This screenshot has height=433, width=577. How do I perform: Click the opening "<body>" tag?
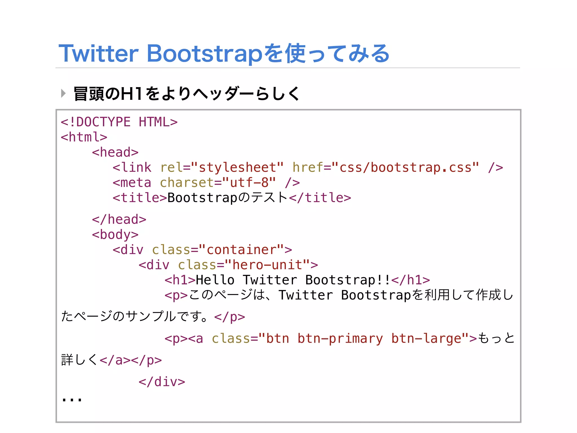tap(115, 235)
